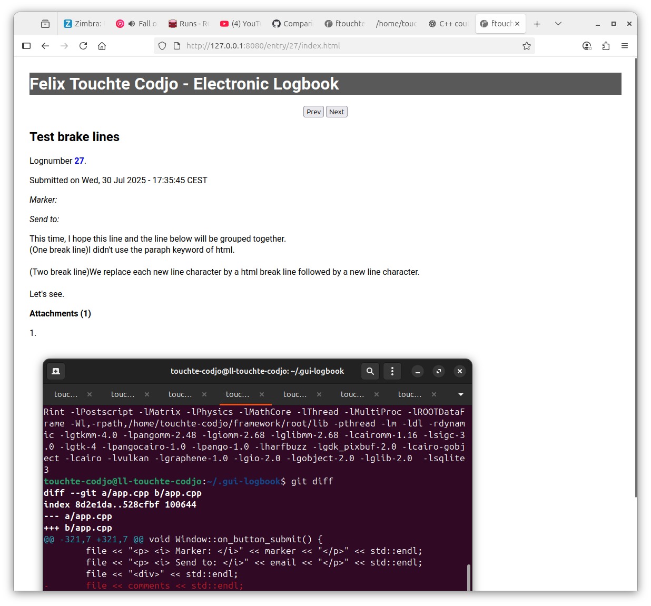The width and height of the screenshot is (651, 606).
Task: Open the terminal screenshot attachment
Action: (258, 474)
